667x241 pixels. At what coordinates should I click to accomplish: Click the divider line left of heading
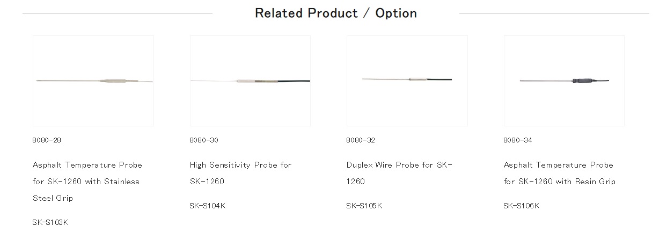(x=118, y=13)
